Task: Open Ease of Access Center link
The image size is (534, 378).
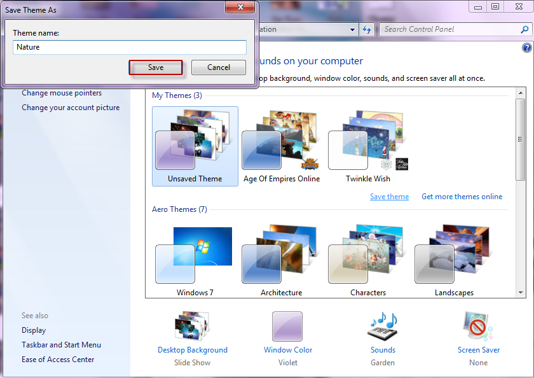Action: (58, 360)
